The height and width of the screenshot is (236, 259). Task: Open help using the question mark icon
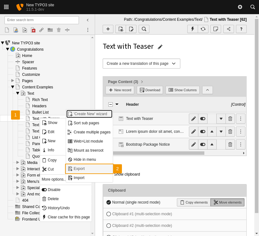241,29
